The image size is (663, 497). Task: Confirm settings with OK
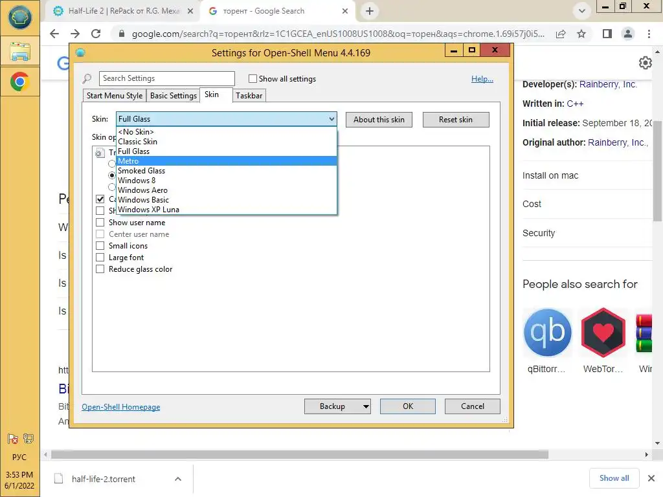(408, 406)
